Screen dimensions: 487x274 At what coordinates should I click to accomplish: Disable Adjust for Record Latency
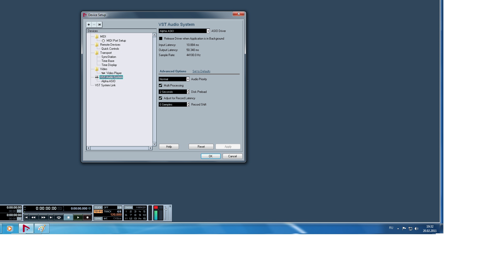click(x=161, y=98)
